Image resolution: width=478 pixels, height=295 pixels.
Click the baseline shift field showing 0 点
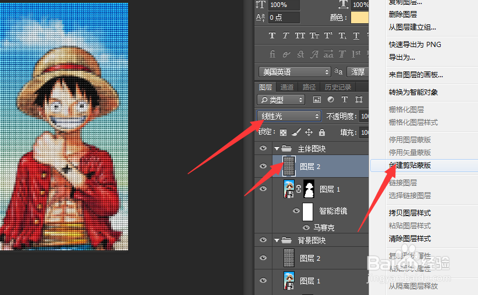pyautogui.click(x=284, y=17)
